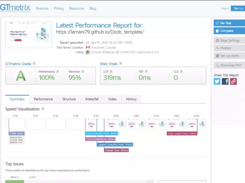The image size is (245, 183).
Task: Open the help icon next to Speed Visualization
Action: point(43,109)
